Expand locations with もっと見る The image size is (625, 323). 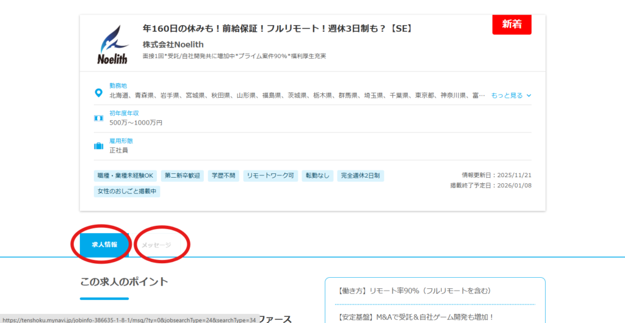(x=507, y=95)
